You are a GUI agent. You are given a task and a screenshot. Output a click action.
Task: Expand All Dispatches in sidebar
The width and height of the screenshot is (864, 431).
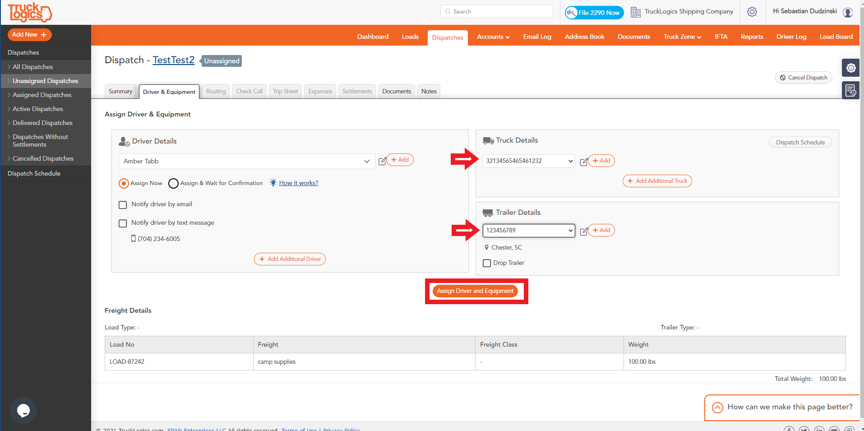[x=32, y=67]
